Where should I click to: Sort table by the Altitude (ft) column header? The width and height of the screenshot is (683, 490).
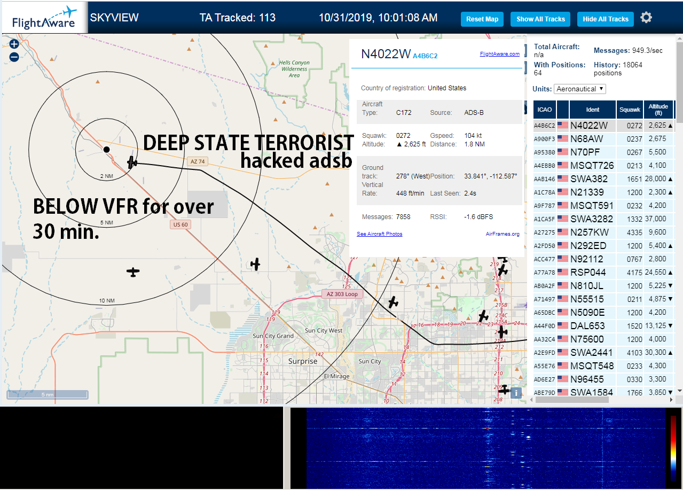658,110
